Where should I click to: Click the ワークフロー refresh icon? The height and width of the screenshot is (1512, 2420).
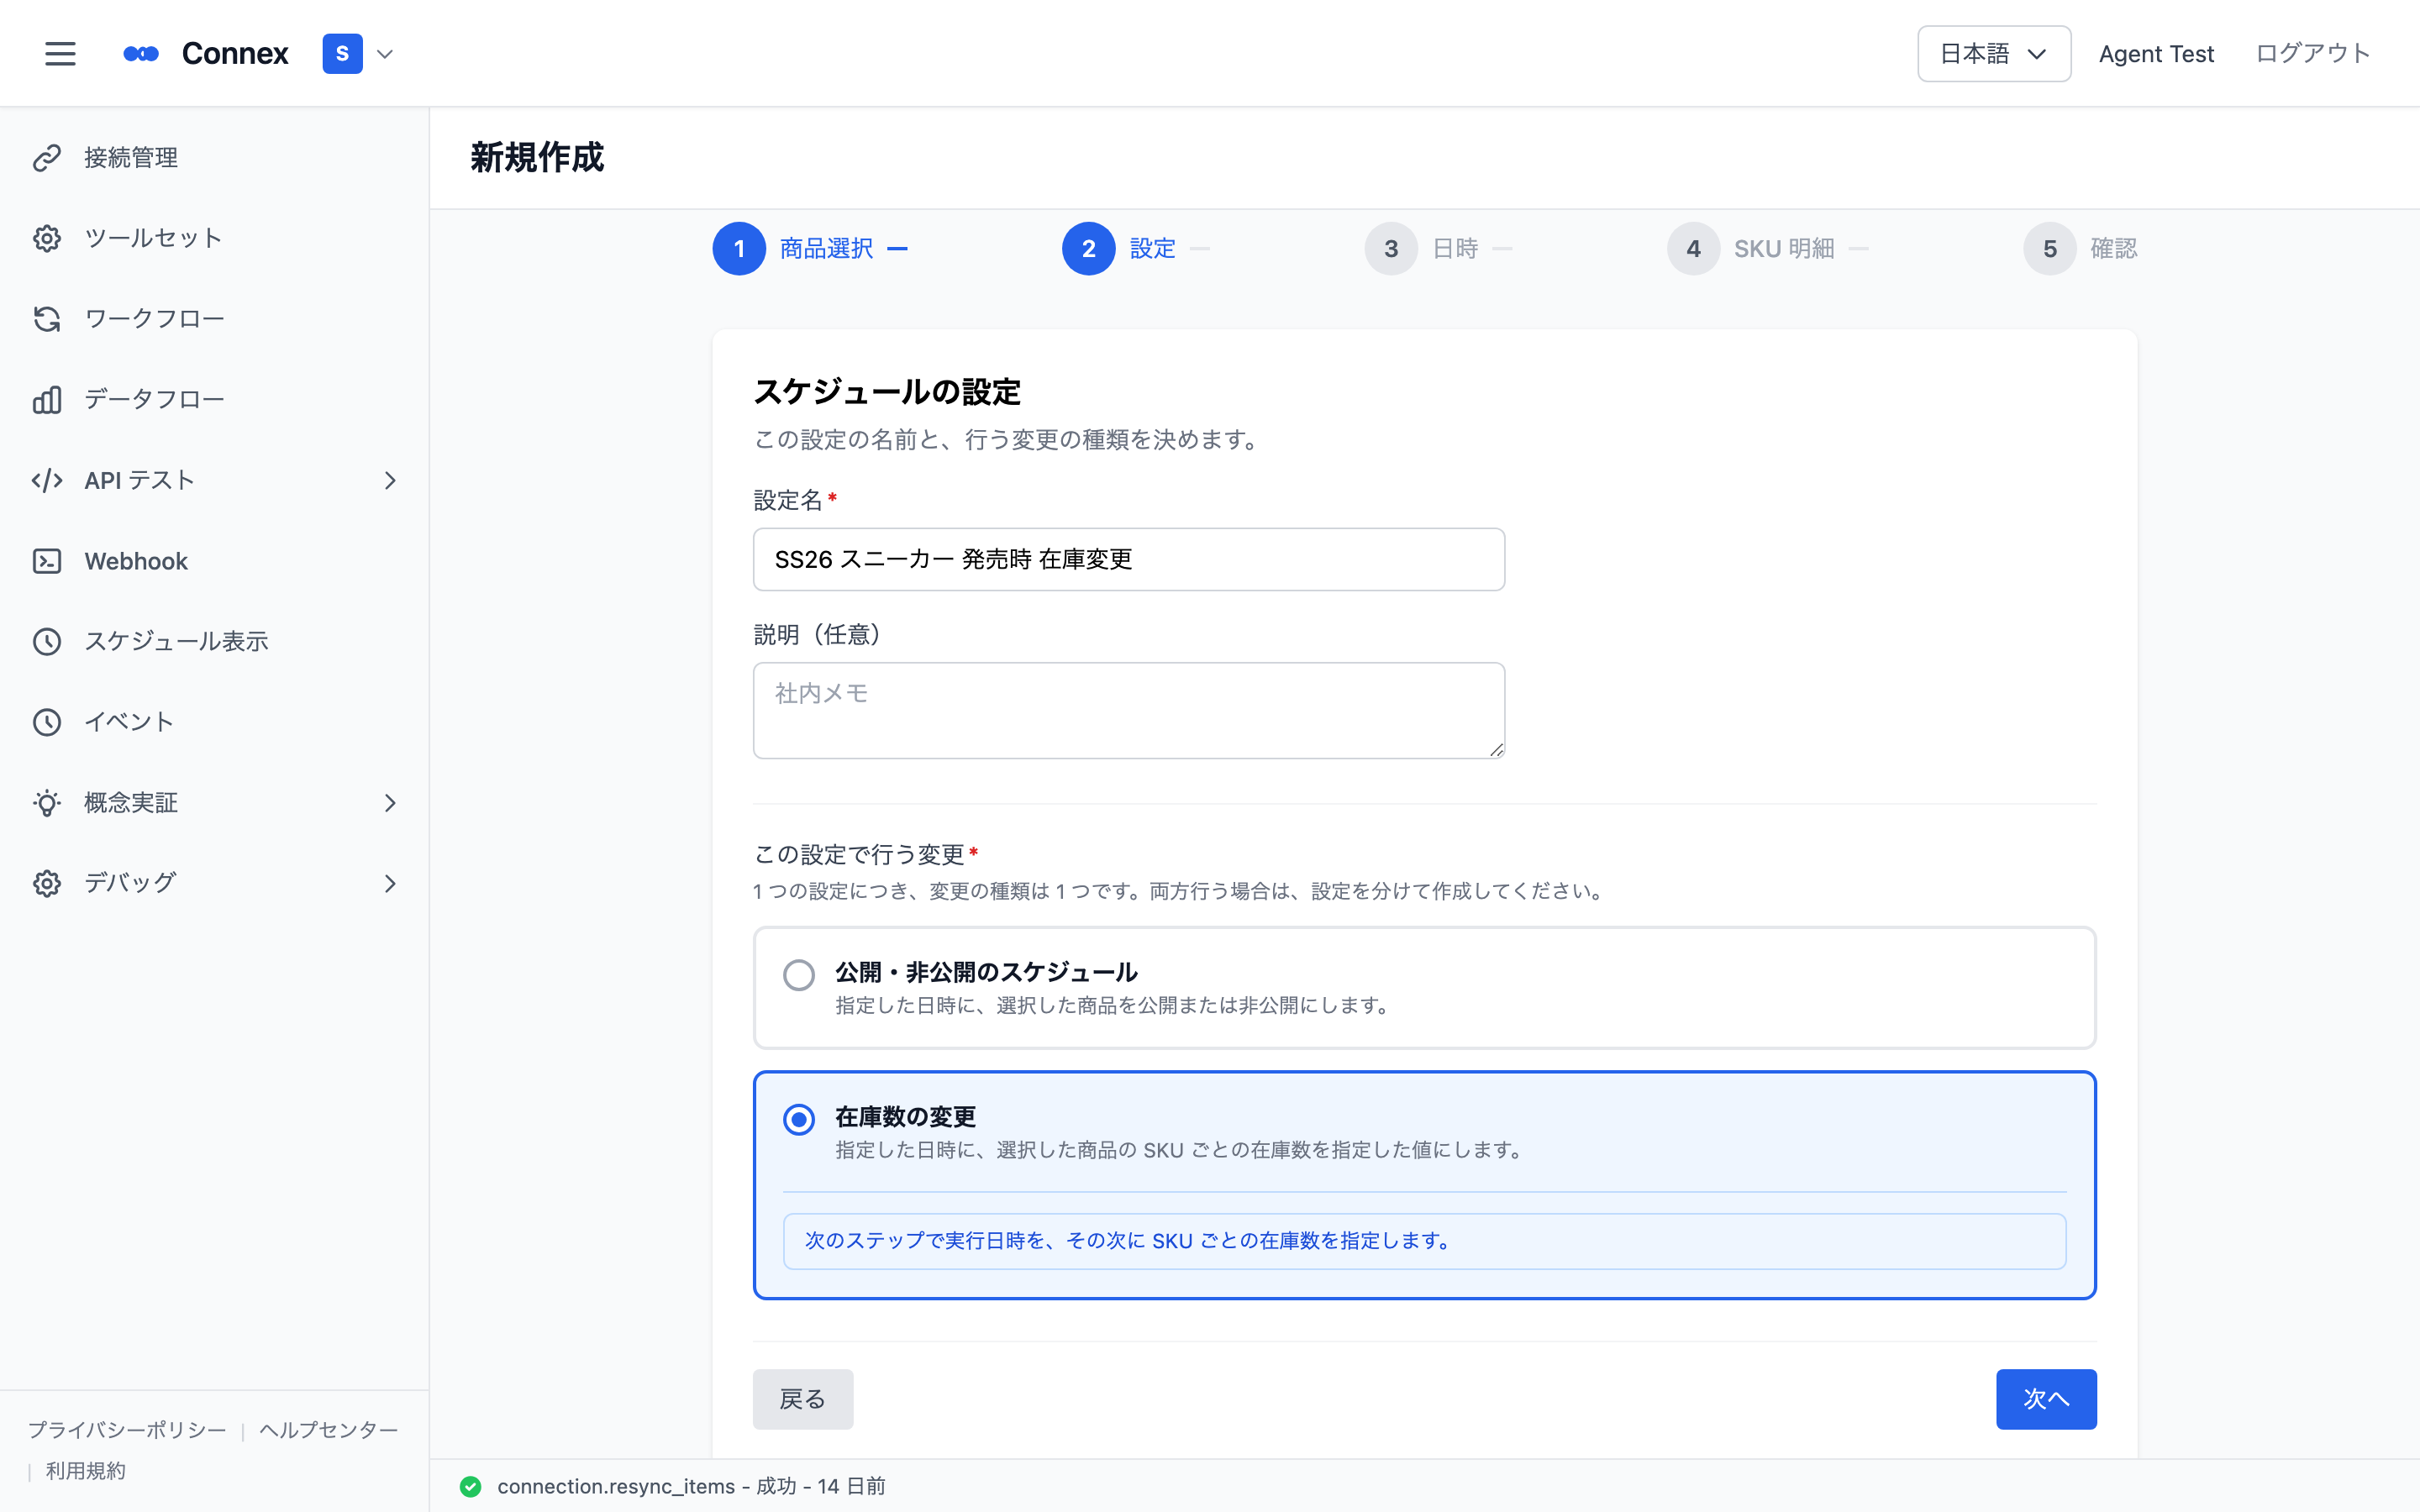click(x=47, y=319)
